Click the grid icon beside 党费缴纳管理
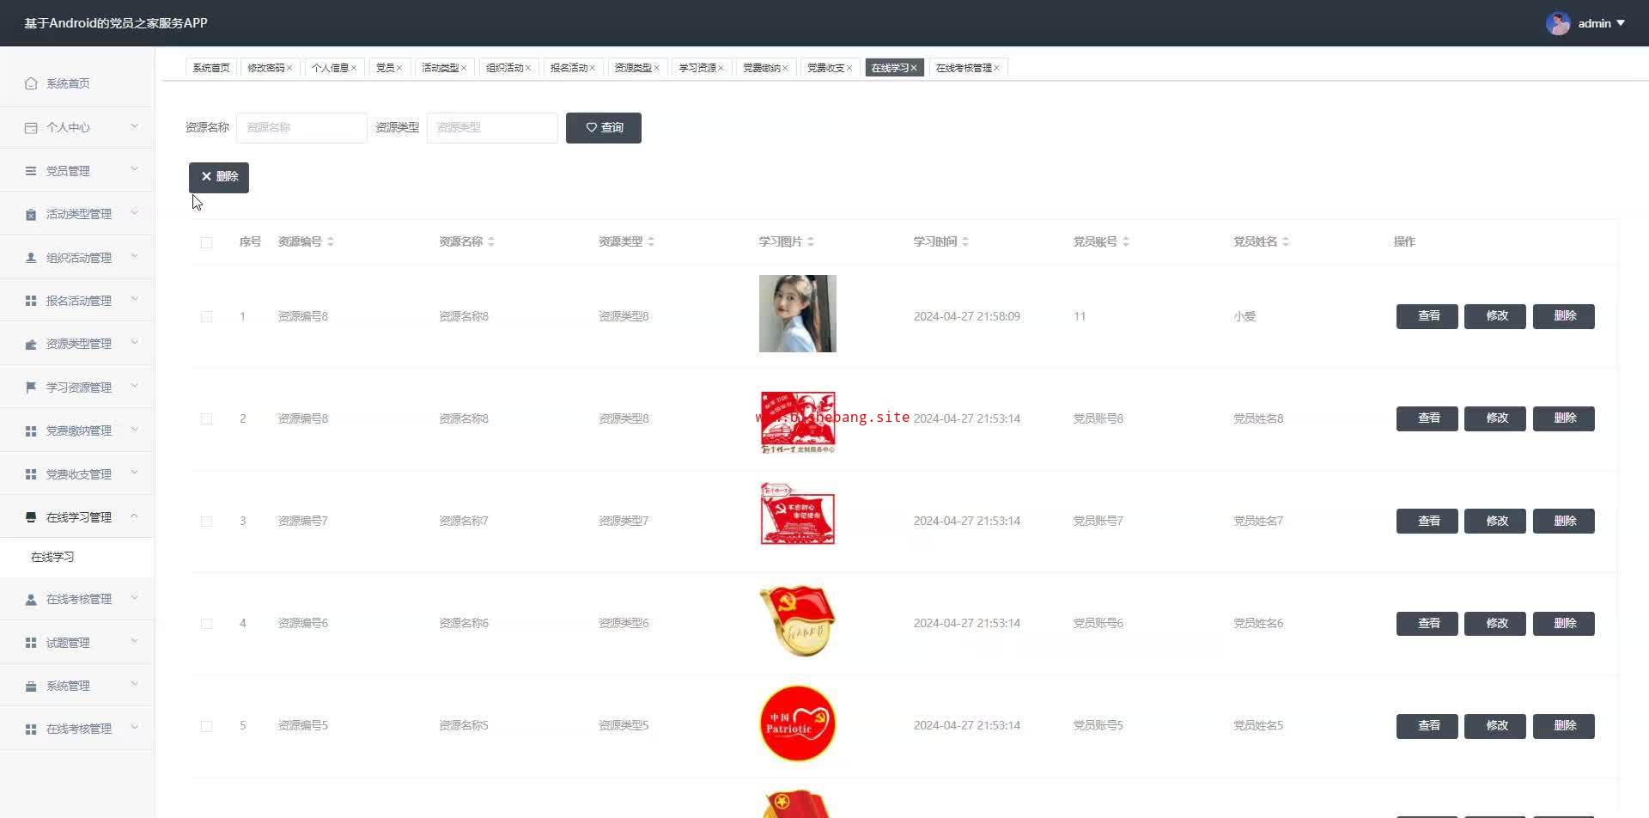Screen dimensions: 1649x818 [31, 430]
